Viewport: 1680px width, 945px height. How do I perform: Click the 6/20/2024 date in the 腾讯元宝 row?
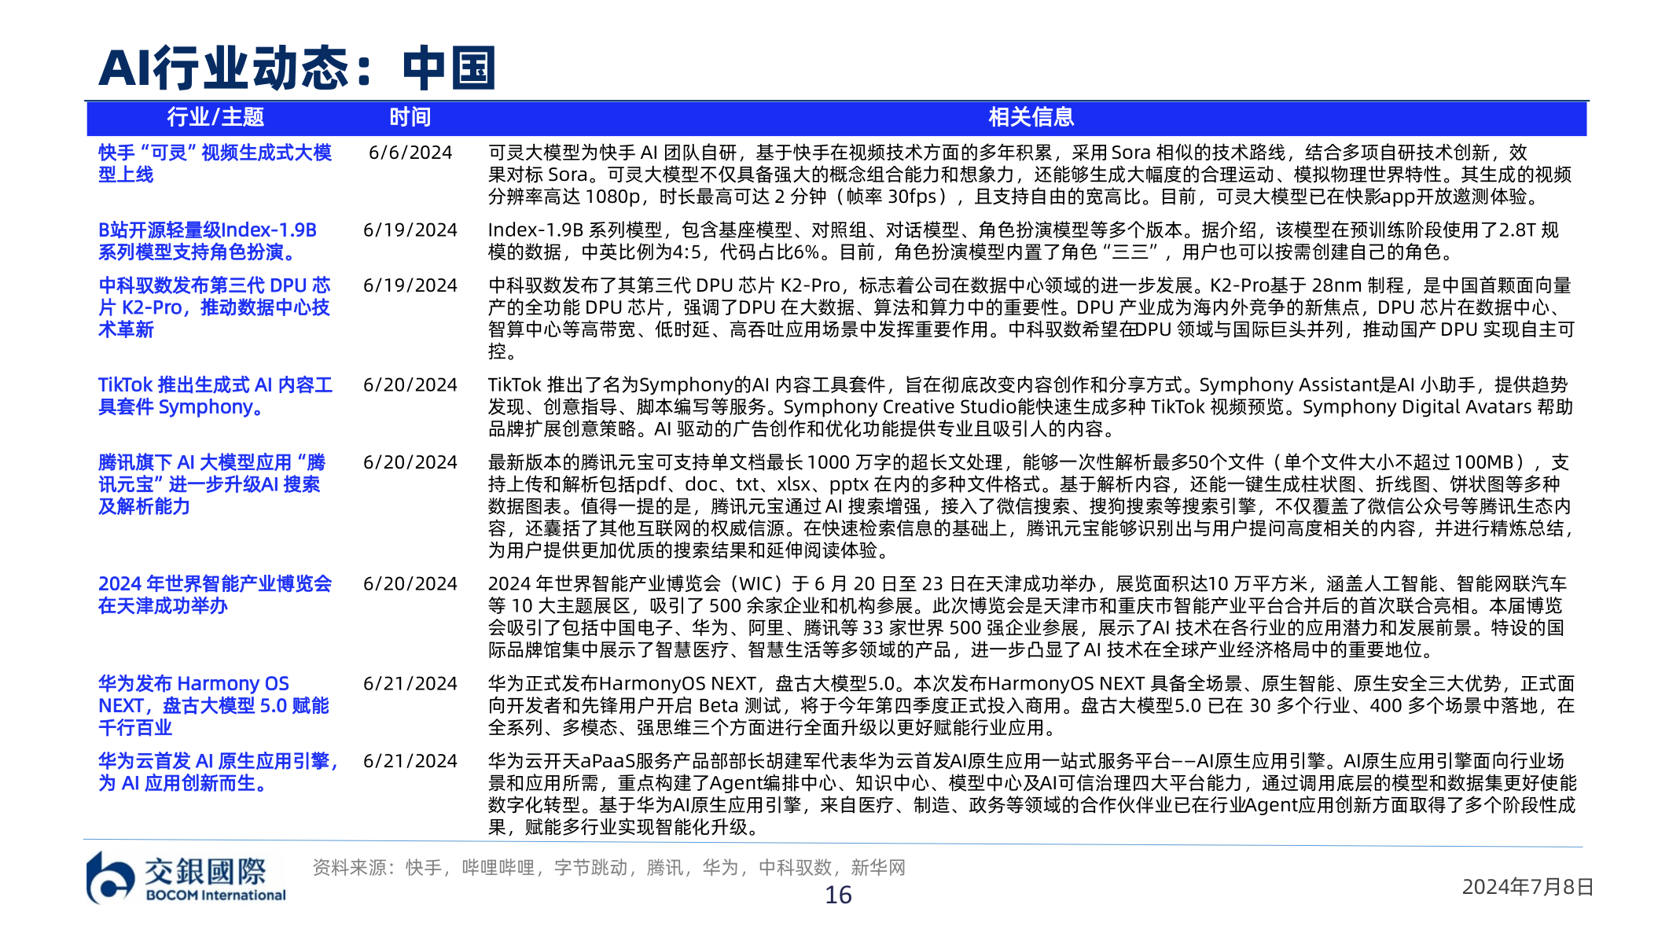pyautogui.click(x=410, y=462)
